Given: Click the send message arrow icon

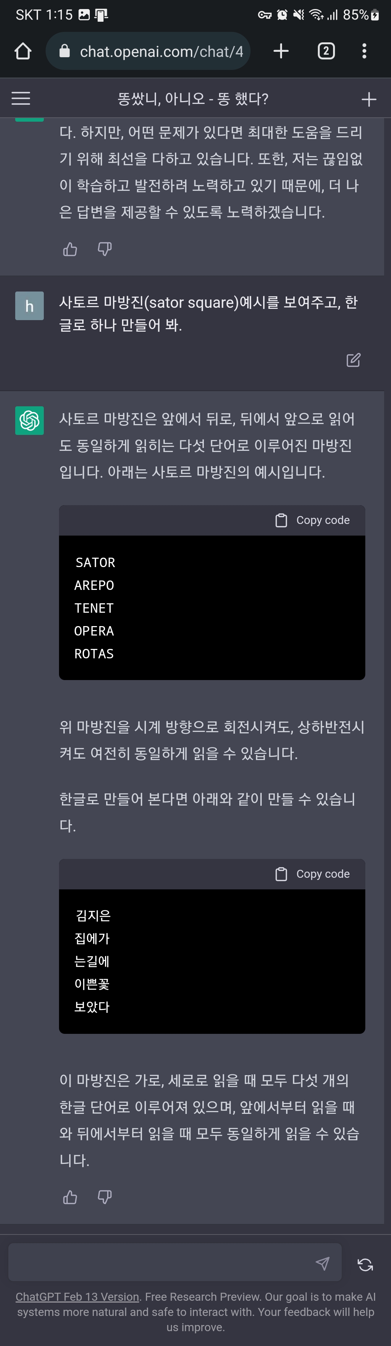Looking at the screenshot, I should [323, 1263].
